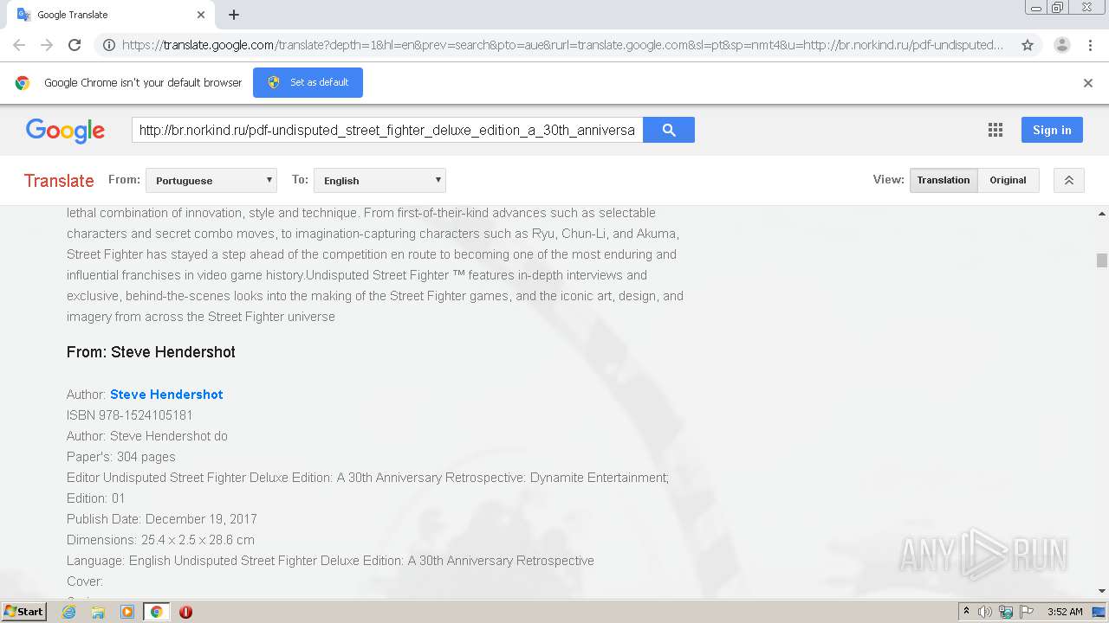1109x623 pixels.
Task: Click the 'Cover:' label text
Action: (85, 581)
